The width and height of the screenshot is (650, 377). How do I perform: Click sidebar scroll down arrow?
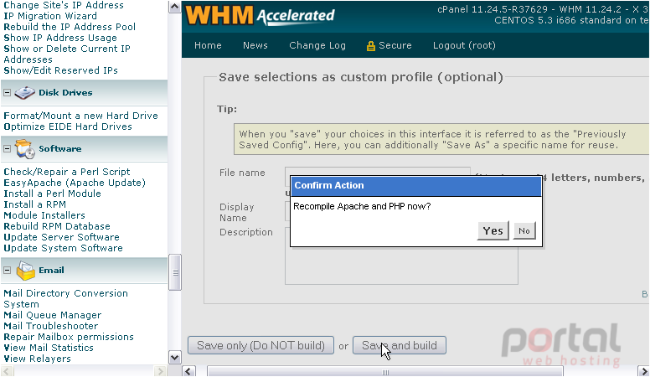coord(174,358)
